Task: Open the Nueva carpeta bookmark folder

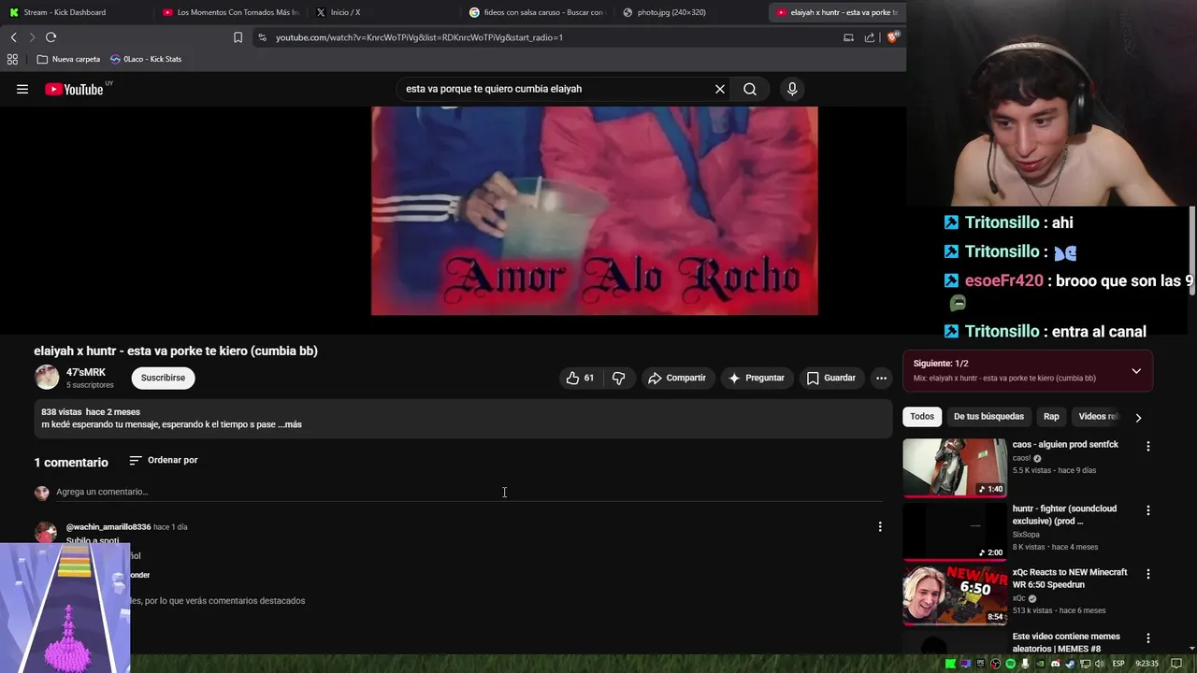Action: coord(68,59)
